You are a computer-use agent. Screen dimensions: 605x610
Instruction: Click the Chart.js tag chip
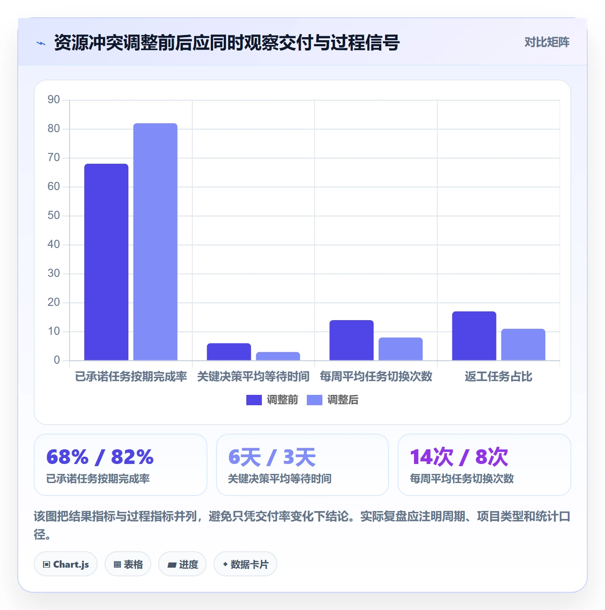pos(66,564)
